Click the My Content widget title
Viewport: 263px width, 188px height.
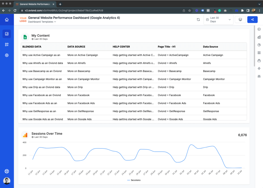pyautogui.click(x=41, y=35)
